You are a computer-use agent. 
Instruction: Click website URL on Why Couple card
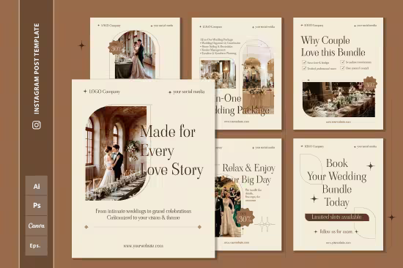click(339, 122)
